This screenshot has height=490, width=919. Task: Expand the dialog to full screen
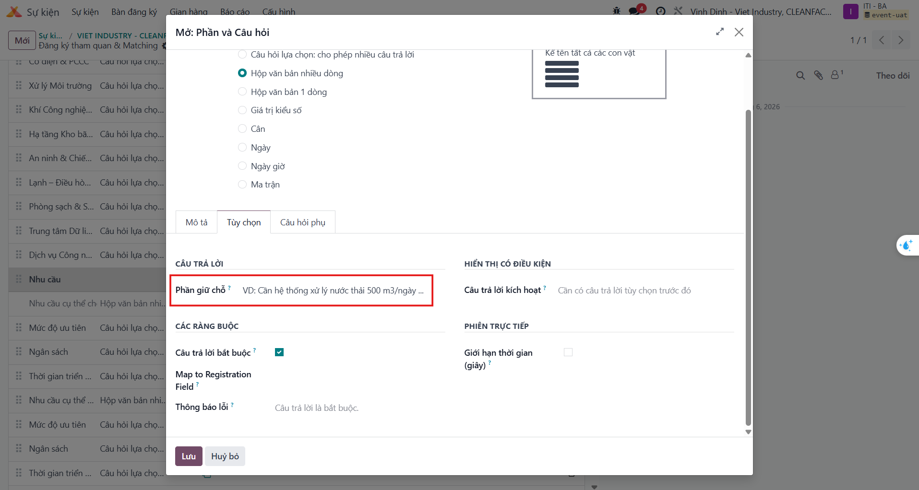719,32
